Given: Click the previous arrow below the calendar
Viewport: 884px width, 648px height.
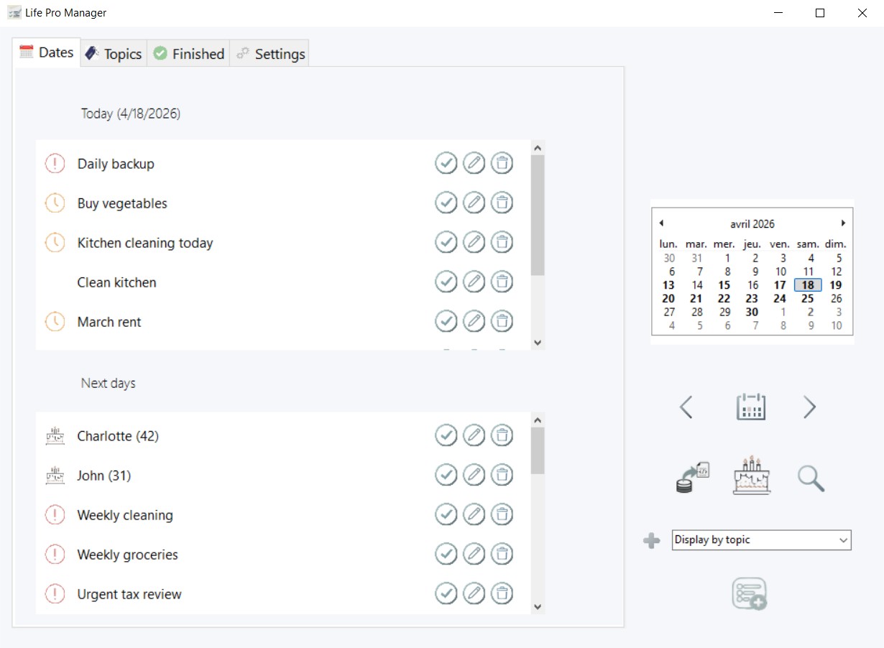Looking at the screenshot, I should 687,407.
